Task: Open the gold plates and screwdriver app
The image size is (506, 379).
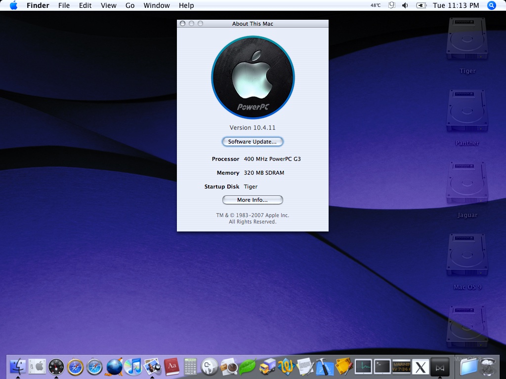Action: (x=344, y=367)
